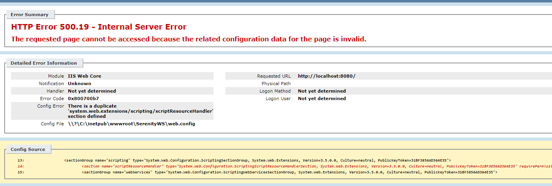The width and height of the screenshot is (552, 186).
Task: Click the "Error Summary" section header
Action: coord(30,15)
